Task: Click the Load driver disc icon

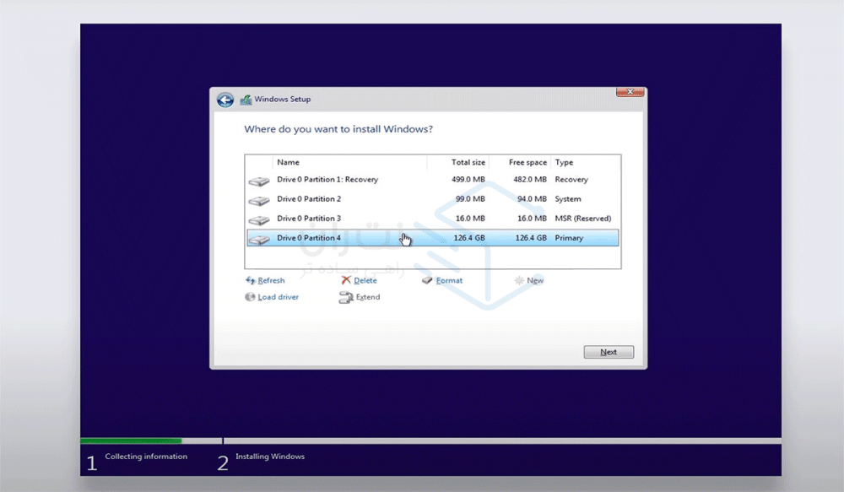Action: (250, 297)
